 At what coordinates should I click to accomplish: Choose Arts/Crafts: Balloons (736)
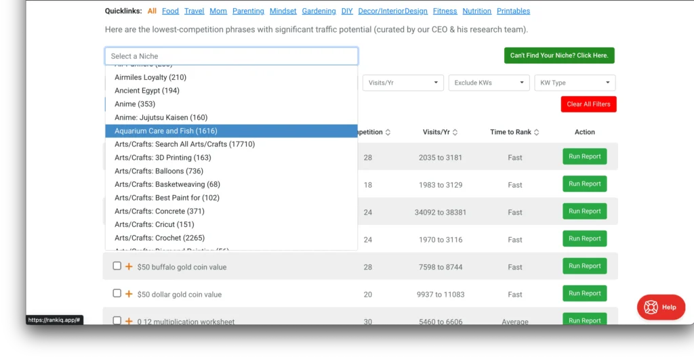click(231, 171)
